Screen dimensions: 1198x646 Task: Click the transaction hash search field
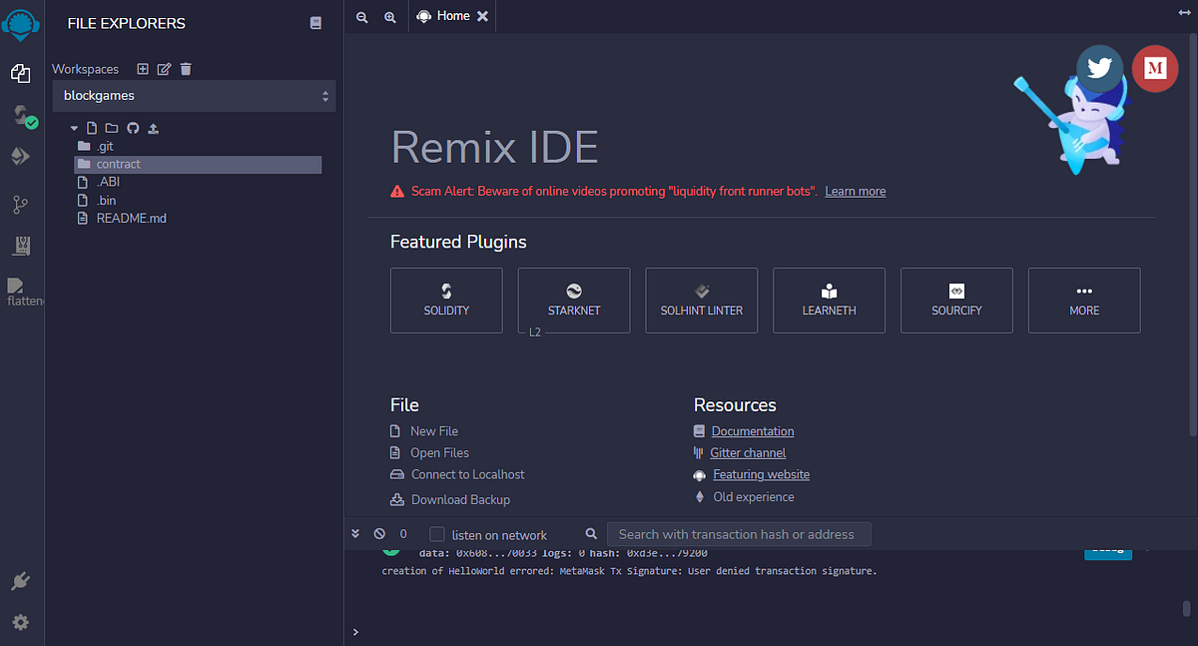(739, 533)
